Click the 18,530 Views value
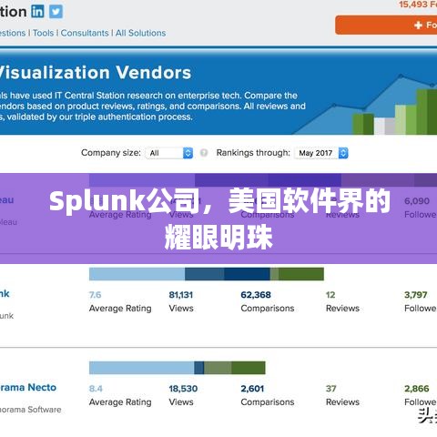This screenshot has width=437, height=437. 183,389
